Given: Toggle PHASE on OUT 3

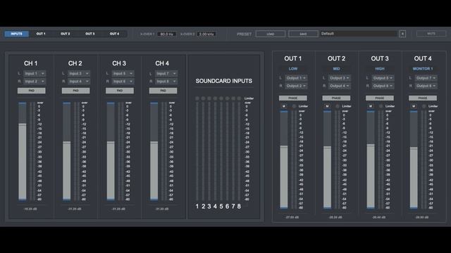Looking at the screenshot, I should [380, 98].
